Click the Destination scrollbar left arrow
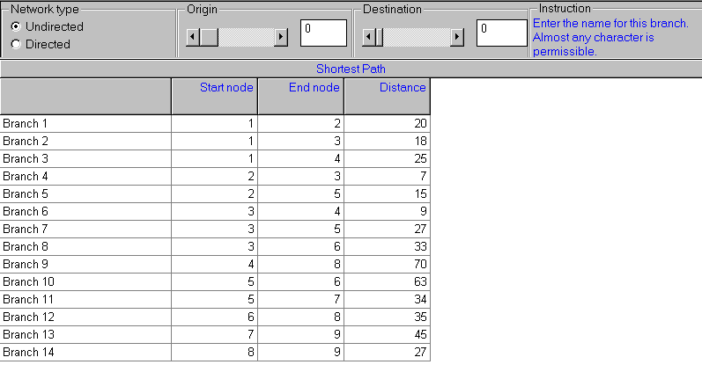This screenshot has height=372, width=702. click(x=368, y=37)
